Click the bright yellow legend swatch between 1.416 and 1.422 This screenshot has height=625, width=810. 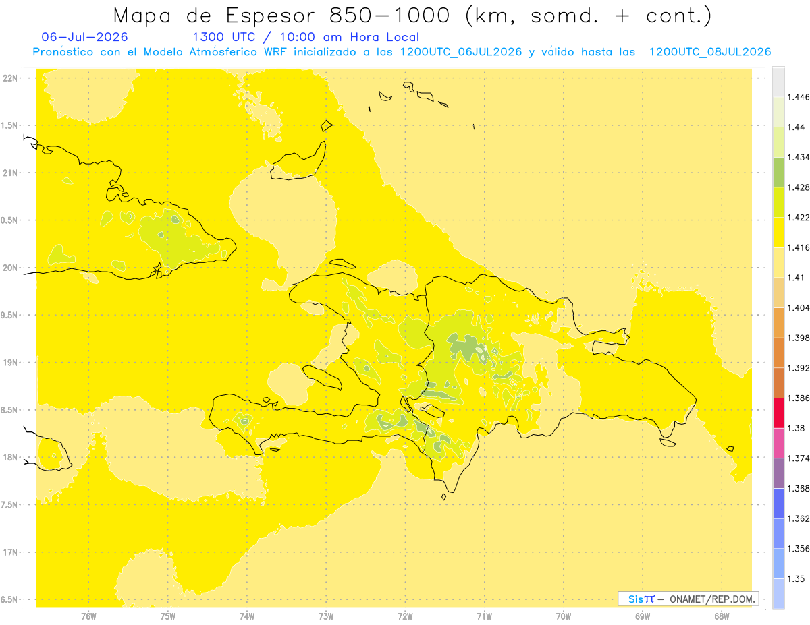tap(778, 233)
